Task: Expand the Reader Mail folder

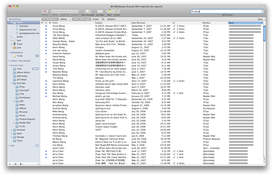Action: coord(14,123)
